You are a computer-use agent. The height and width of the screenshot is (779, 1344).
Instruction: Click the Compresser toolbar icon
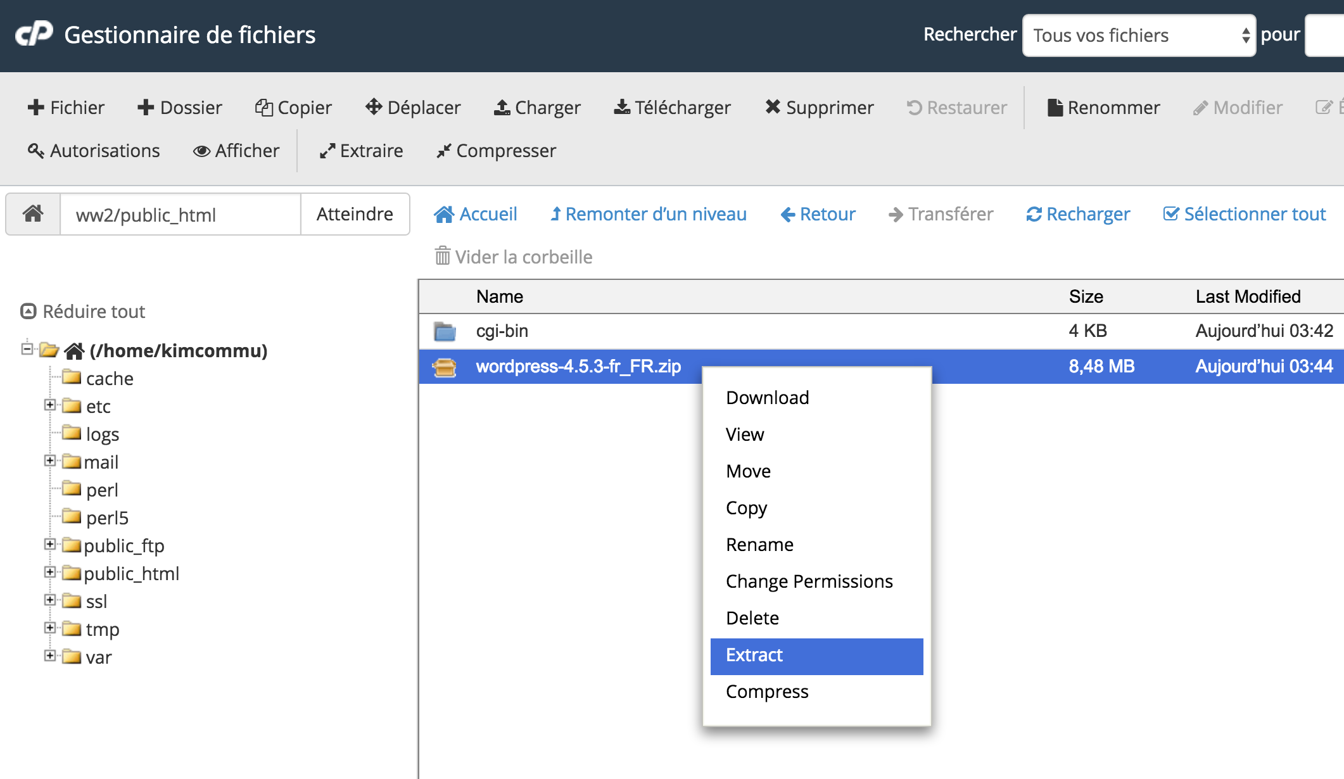(443, 151)
